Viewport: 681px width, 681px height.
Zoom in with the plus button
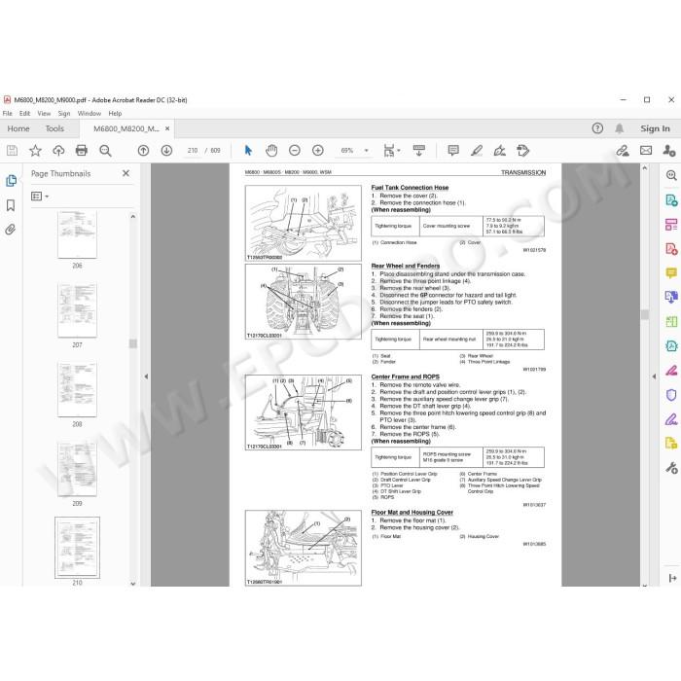point(318,151)
